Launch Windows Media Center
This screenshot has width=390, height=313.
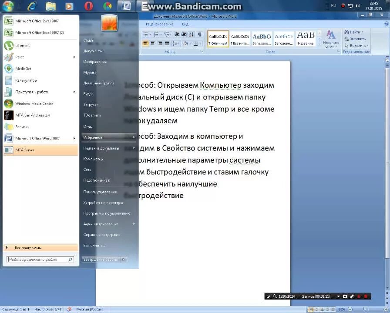41,103
